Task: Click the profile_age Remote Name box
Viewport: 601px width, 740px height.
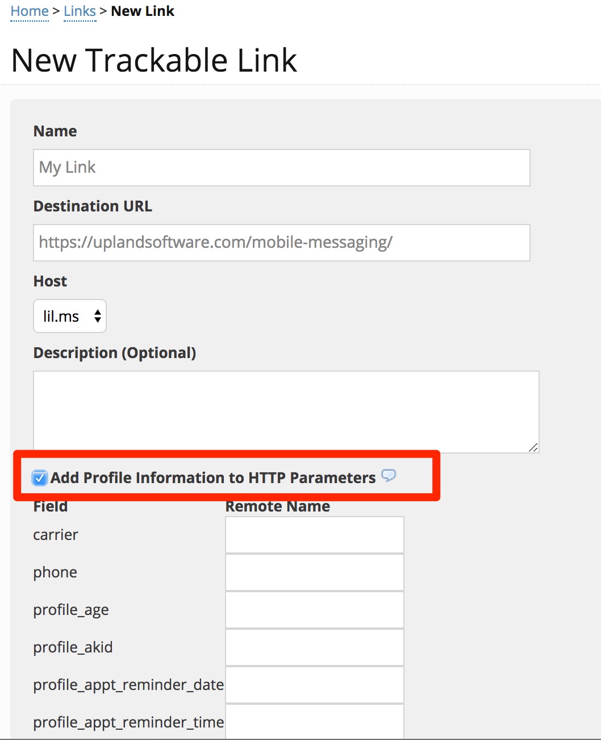Action: [314, 609]
